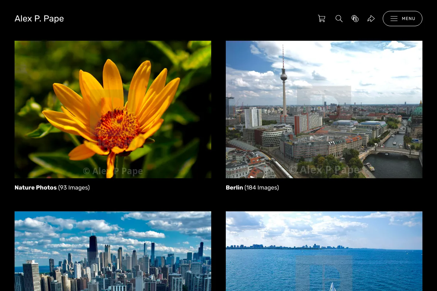Open the yellow flower Nature Photos thumbnail

(x=113, y=109)
